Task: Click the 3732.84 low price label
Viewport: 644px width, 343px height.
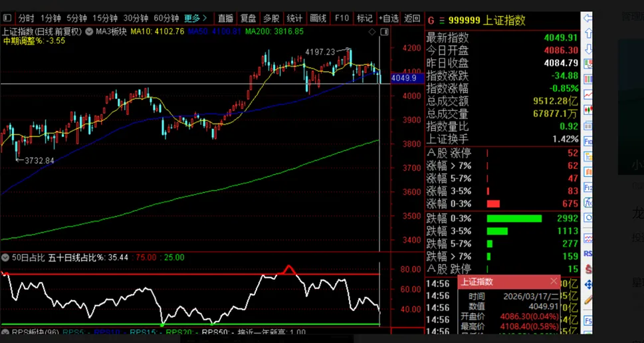Action: 39,161
